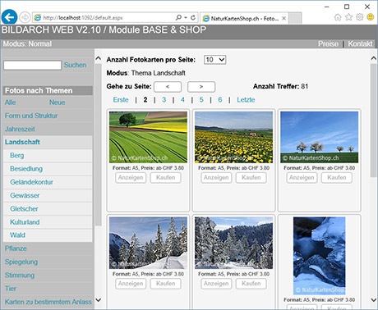Open the Spiegelung theme
The image size is (378, 310).
(21, 262)
